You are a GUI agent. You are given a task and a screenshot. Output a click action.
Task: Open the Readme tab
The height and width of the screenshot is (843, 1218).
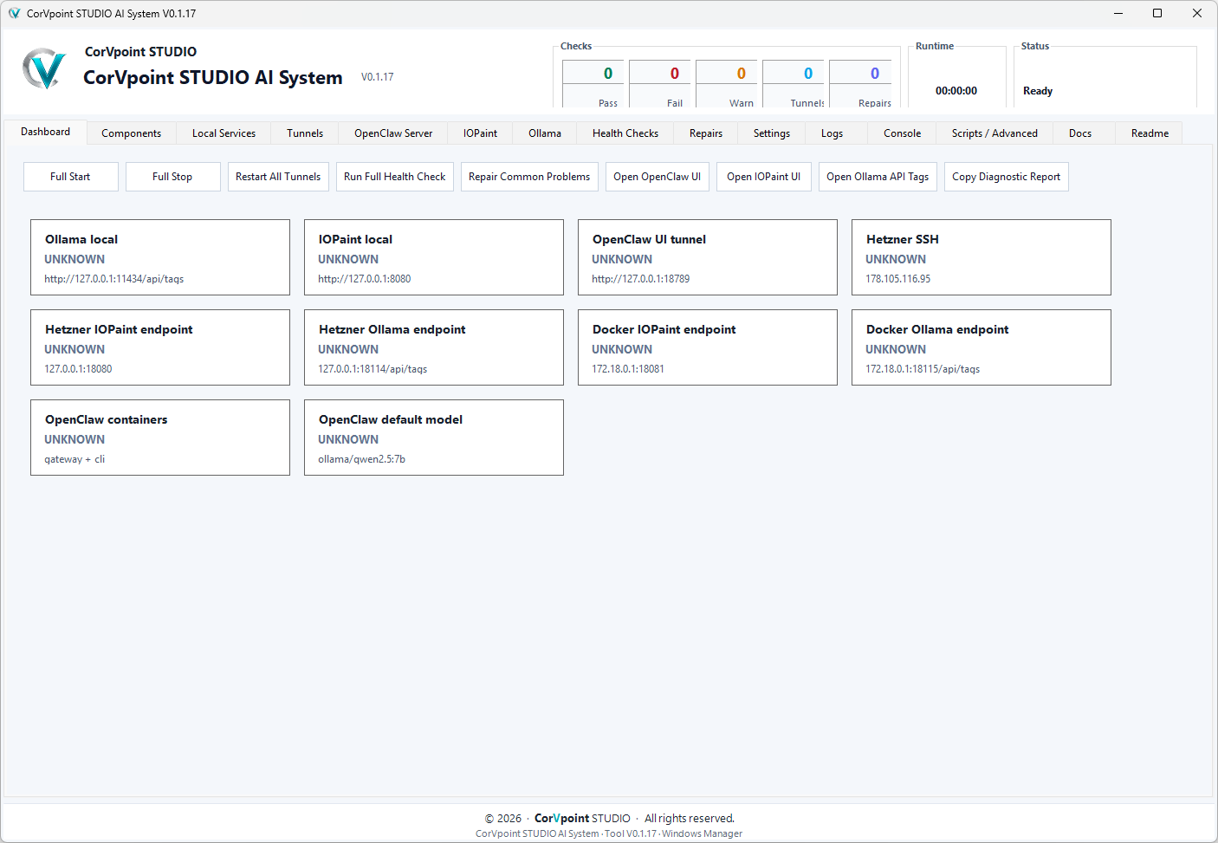tap(1150, 133)
